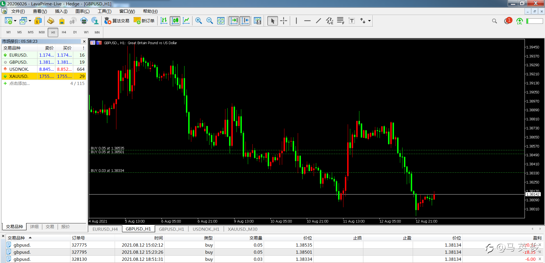Viewport: 545px width, 263px height.
Task: Click the zoom out magnifier icon
Action: (209, 21)
